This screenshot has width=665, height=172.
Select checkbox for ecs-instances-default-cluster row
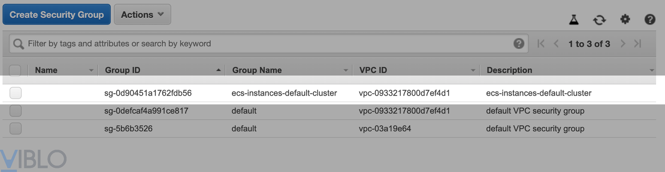15,93
